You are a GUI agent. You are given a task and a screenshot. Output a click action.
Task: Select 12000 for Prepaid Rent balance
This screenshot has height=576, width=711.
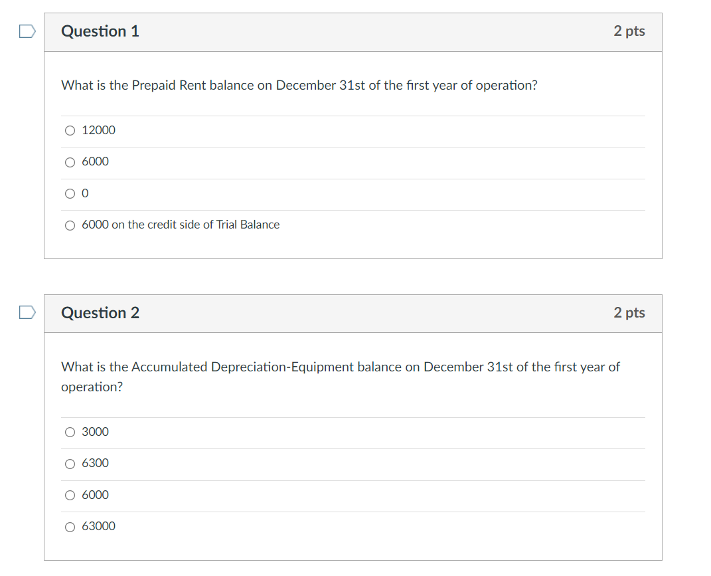pos(70,131)
